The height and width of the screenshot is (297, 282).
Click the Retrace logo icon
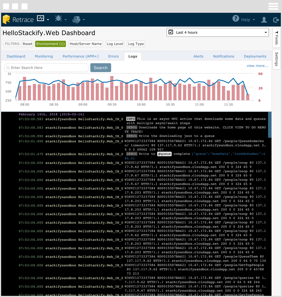[x=6, y=19]
